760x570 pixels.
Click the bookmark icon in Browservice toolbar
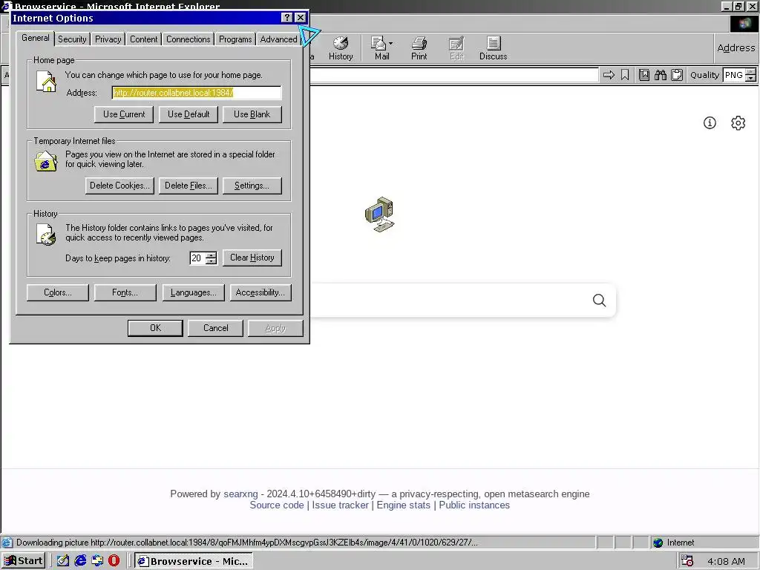click(625, 75)
